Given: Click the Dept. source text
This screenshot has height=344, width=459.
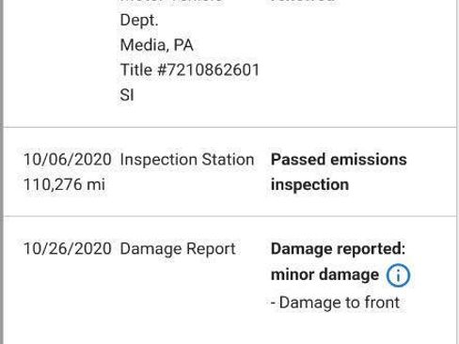Looking at the screenshot, I should (x=139, y=21).
